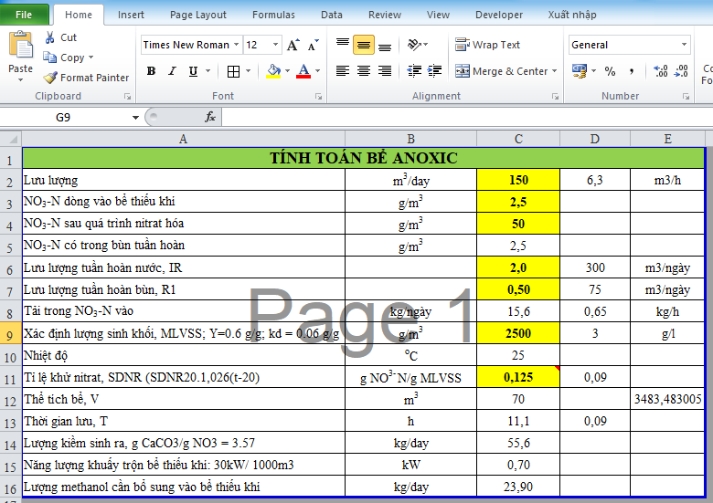Click Increase Indent icon

click(x=435, y=71)
